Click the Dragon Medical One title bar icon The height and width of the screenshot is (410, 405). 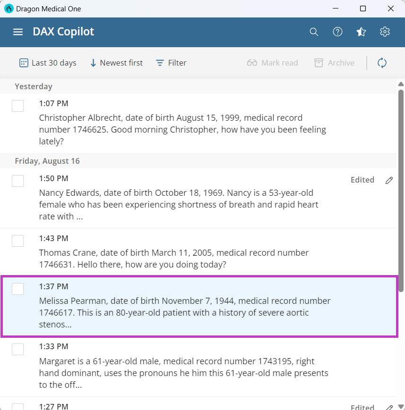coord(8,8)
